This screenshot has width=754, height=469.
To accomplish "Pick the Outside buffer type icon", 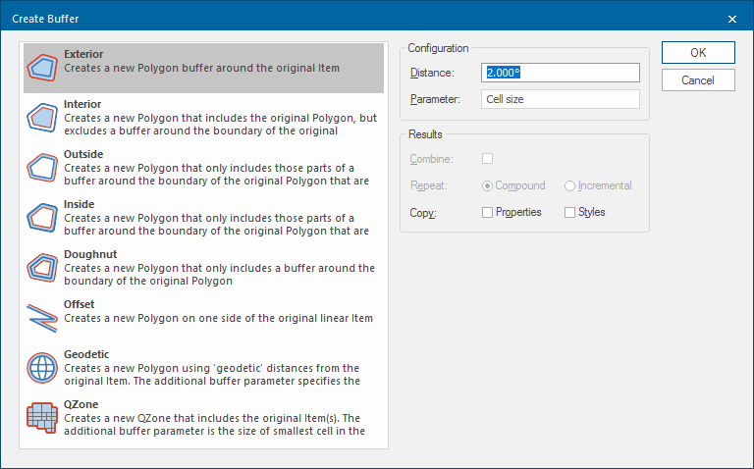I will coord(42,167).
